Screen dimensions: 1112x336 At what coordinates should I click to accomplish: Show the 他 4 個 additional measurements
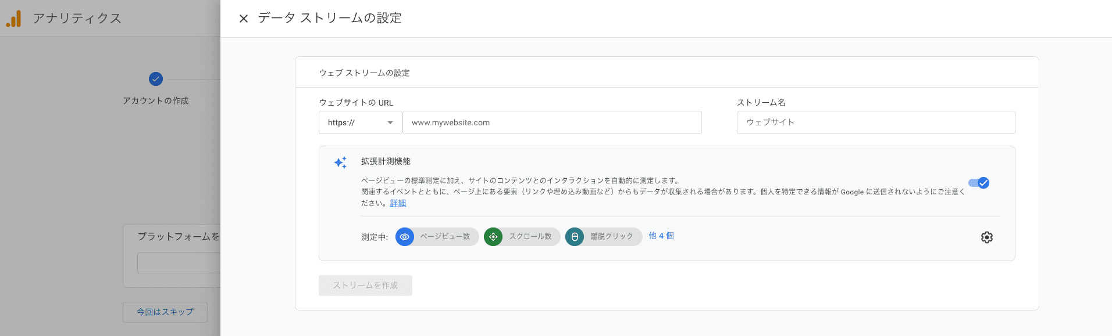[661, 236]
